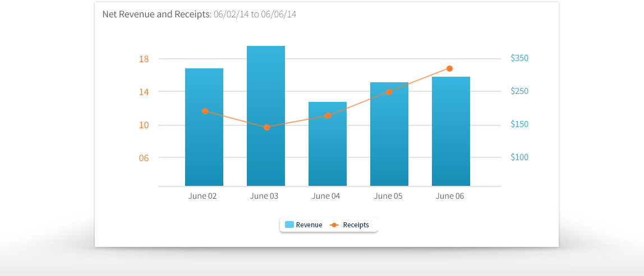Click the blue Revenue legend swatch
644x276 pixels.
(x=289, y=225)
